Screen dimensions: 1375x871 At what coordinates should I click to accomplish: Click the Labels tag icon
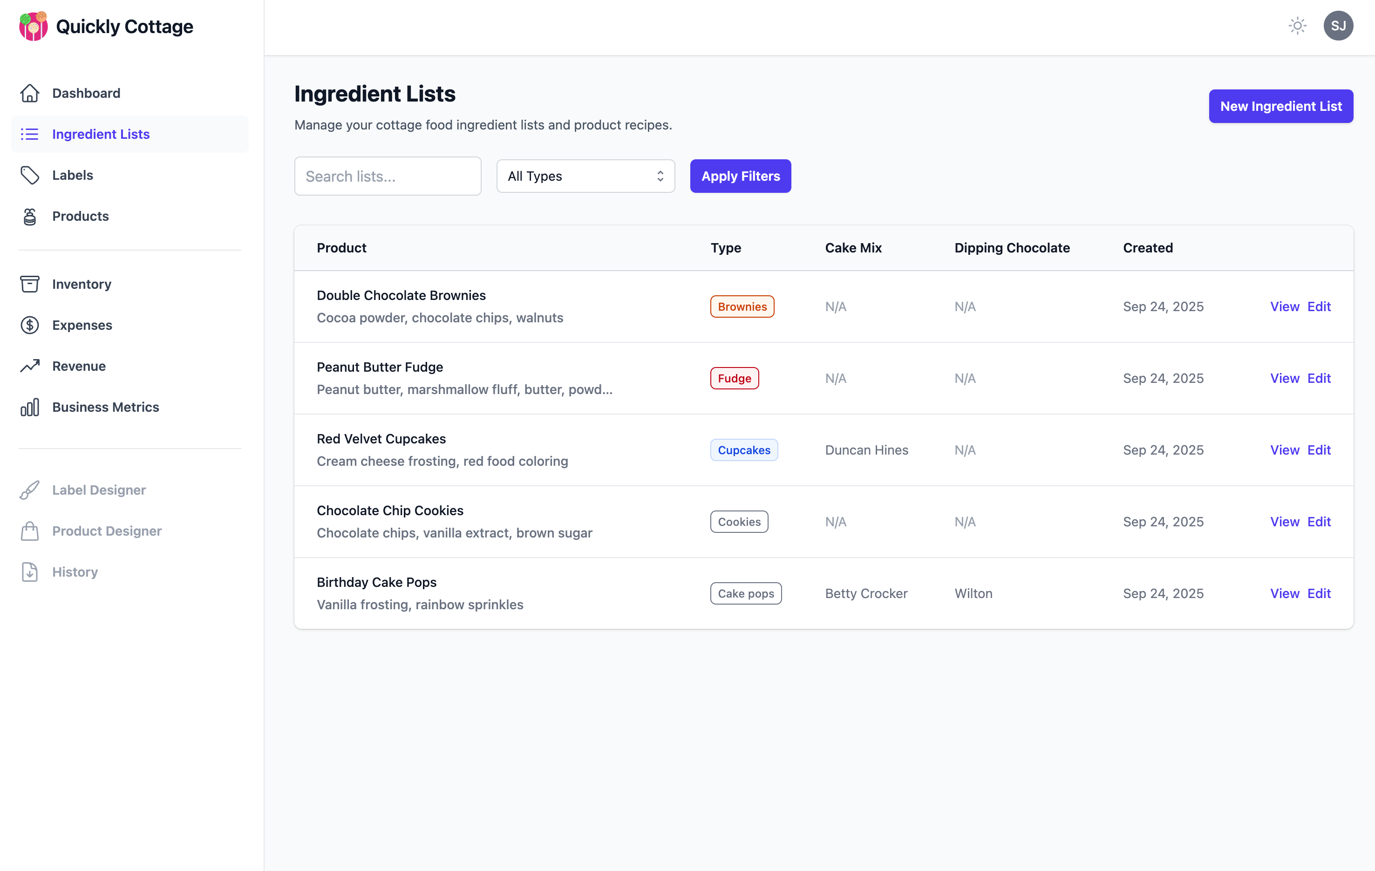tap(30, 175)
